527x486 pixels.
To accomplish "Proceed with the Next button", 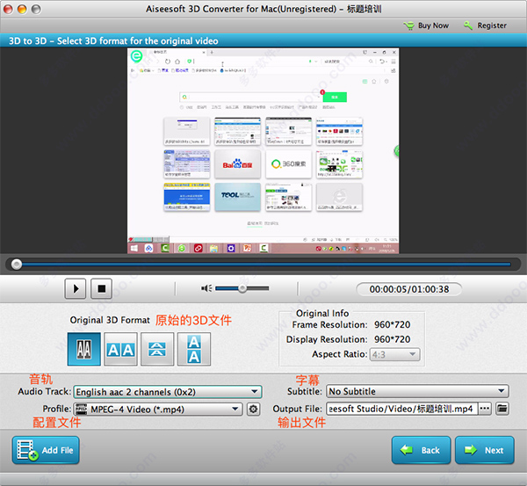I will point(484,450).
